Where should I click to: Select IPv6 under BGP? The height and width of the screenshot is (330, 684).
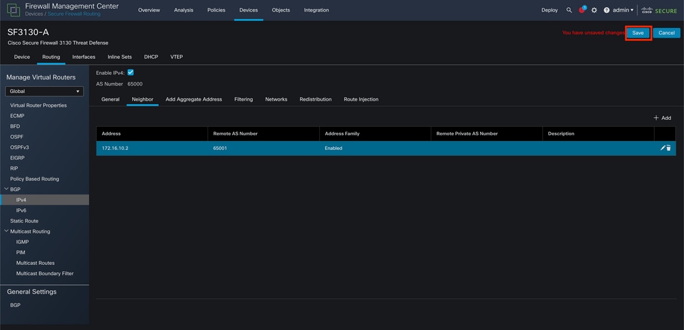point(21,211)
